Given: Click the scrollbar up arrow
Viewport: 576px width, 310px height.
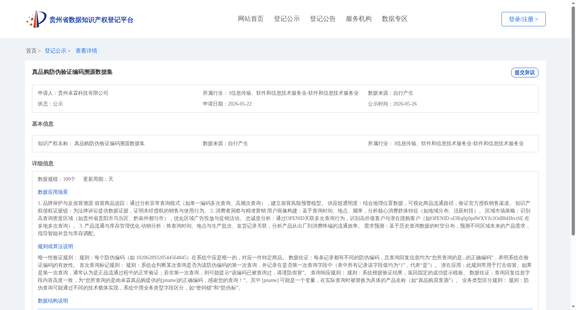Looking at the screenshot, I should point(573,3).
